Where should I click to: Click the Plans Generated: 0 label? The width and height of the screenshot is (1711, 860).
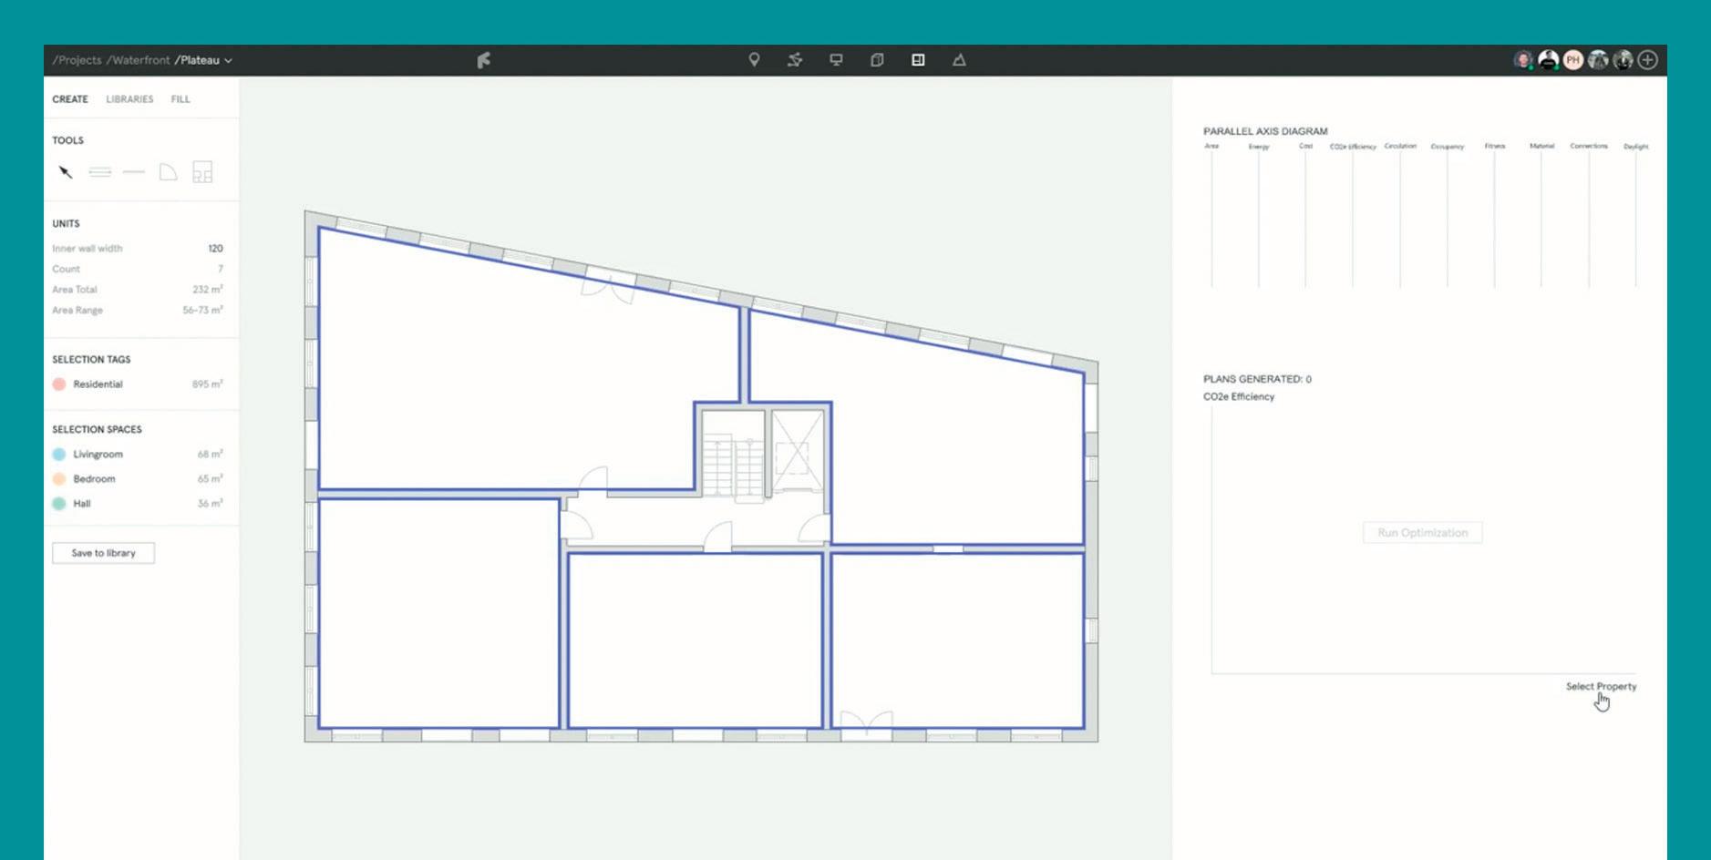1257,379
